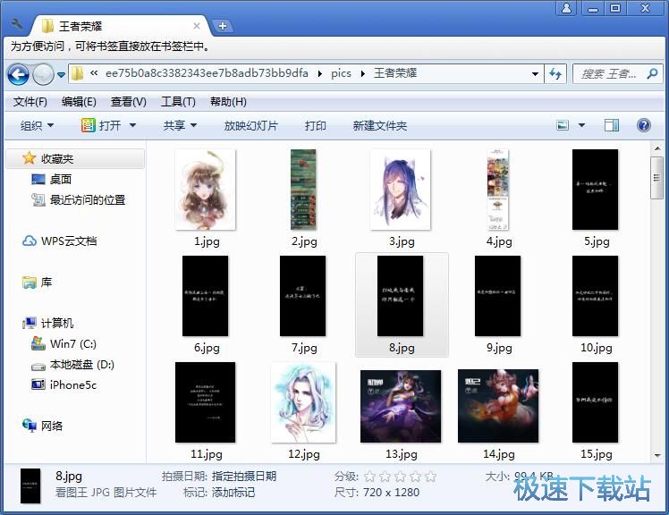Go back with the blue back arrow

point(19,75)
